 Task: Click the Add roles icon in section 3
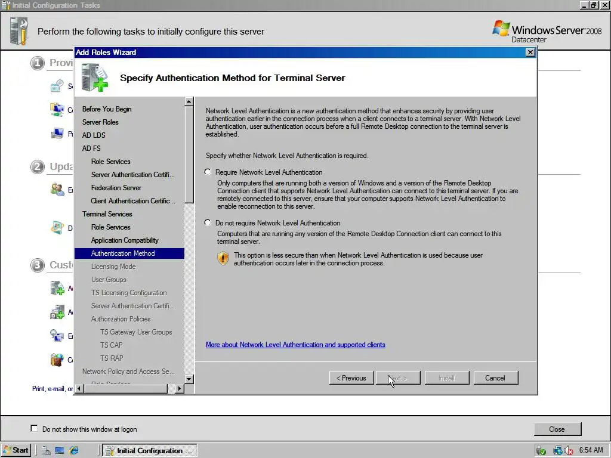[x=57, y=289]
